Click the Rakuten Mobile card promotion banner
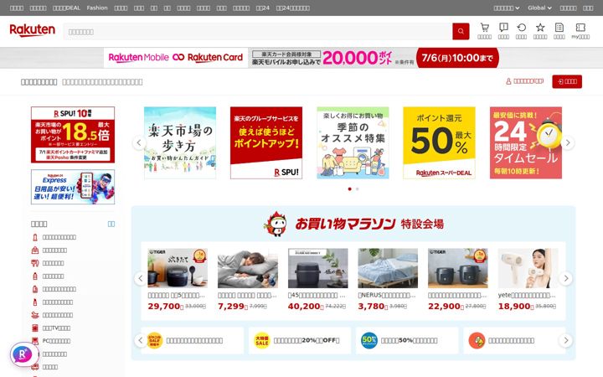Viewport: 603px width, 377px height. pyautogui.click(x=301, y=58)
